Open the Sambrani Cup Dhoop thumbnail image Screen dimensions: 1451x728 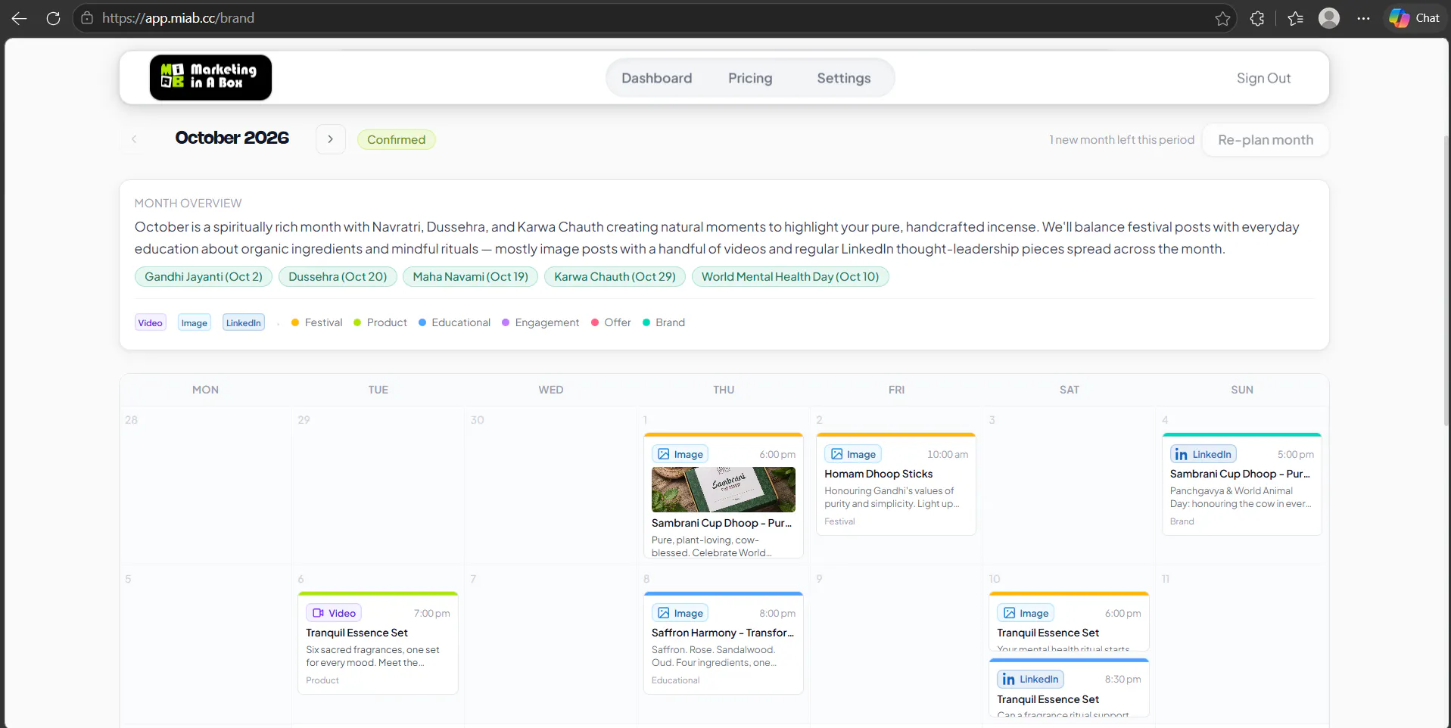724,490
